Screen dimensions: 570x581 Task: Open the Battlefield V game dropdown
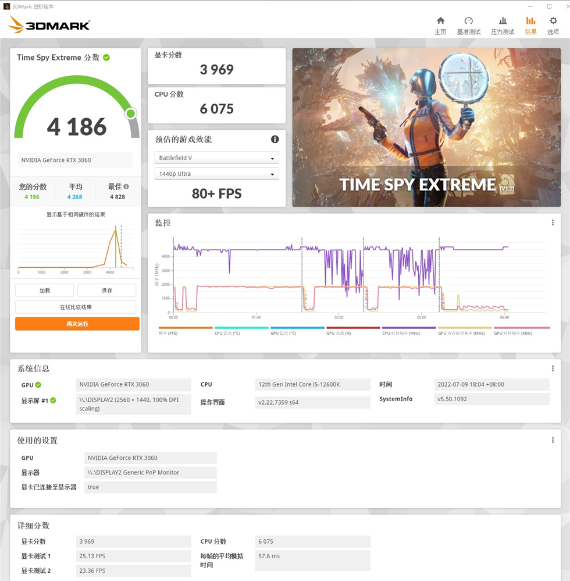pos(216,157)
